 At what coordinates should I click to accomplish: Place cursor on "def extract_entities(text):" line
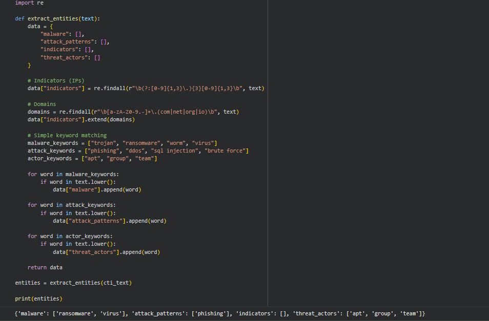click(57, 18)
